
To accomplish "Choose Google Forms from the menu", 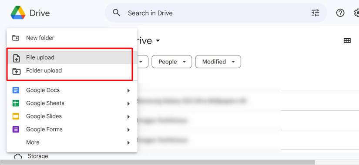I will pos(72,129).
